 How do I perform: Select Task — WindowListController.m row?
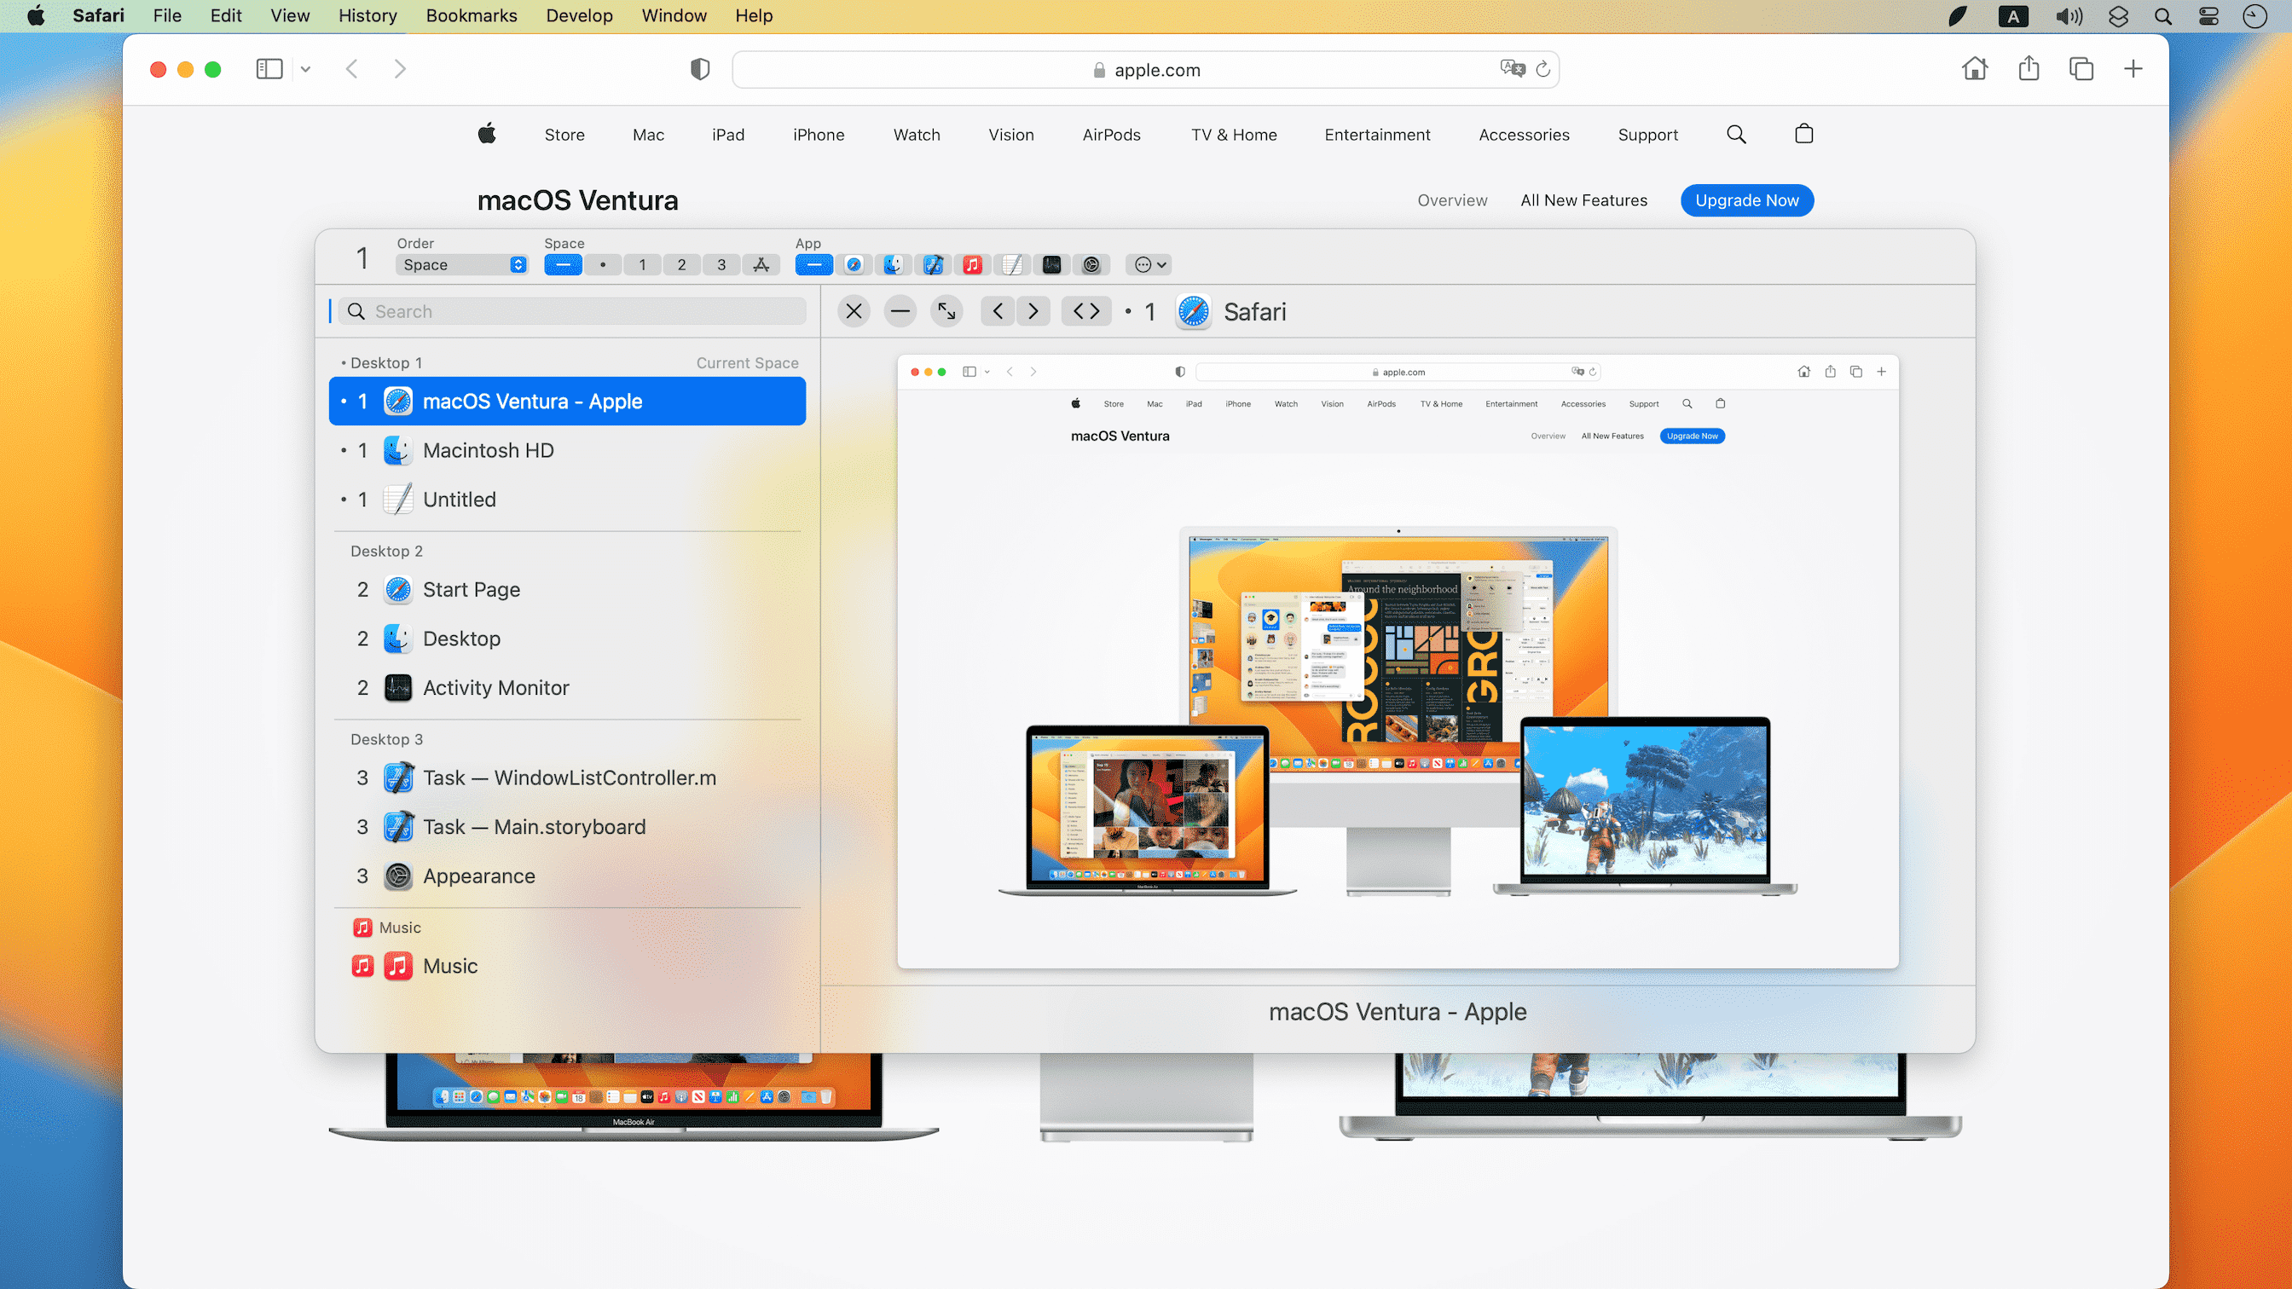pos(568,777)
